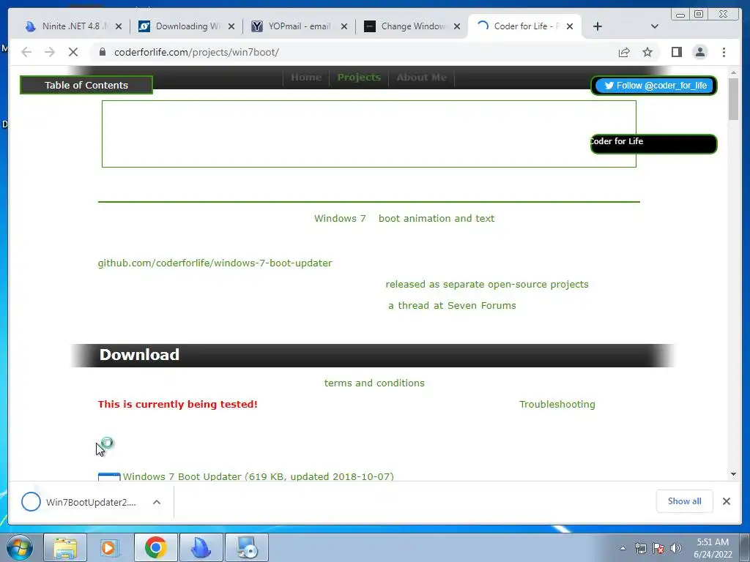Expand the Win7BootUpdater download options chevron
This screenshot has width=750, height=562.
(157, 502)
